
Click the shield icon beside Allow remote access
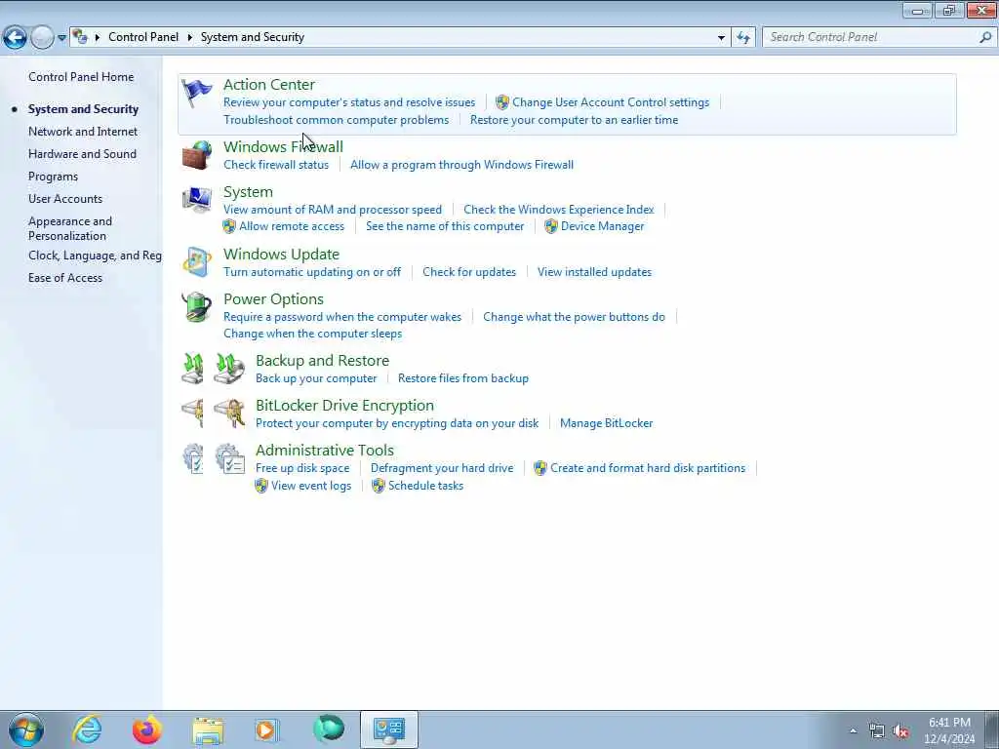[229, 226]
